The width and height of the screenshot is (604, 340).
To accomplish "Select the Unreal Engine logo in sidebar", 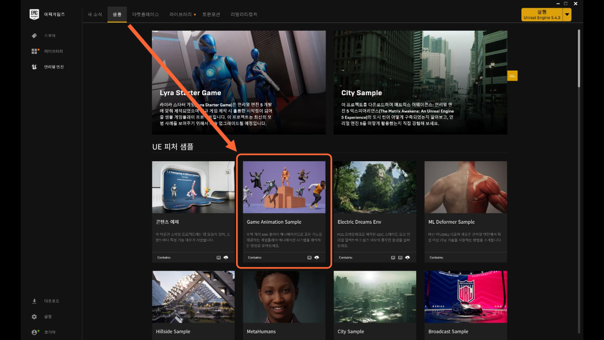I will click(34, 66).
